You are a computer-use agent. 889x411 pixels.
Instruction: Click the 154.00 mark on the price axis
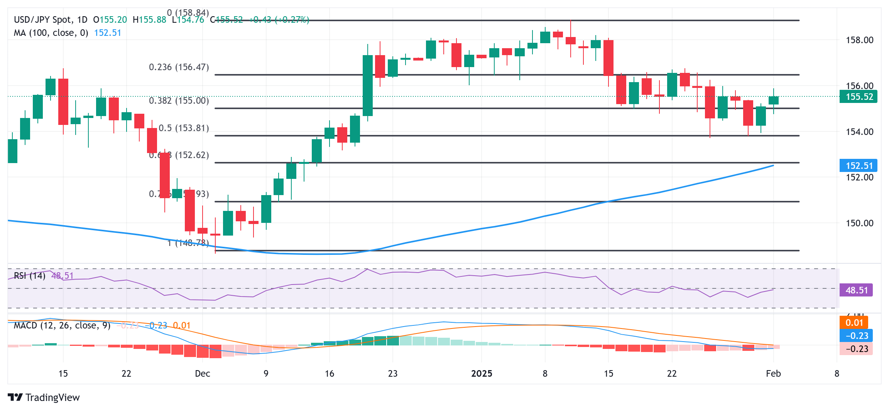859,132
